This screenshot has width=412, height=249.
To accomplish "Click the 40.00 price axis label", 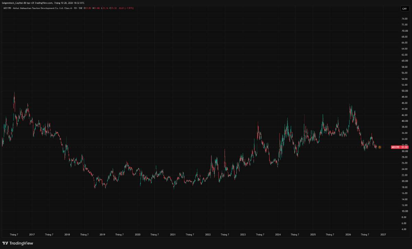I will pyautogui.click(x=404, y=121).
